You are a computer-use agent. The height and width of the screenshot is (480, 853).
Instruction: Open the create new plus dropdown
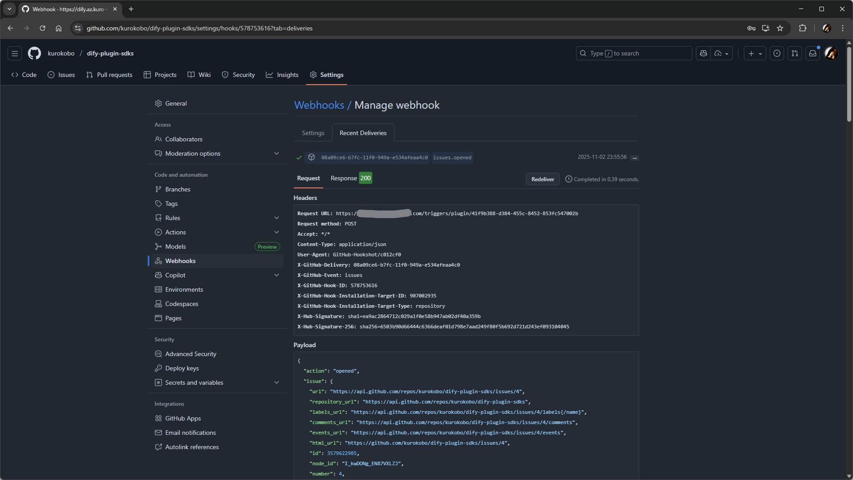(755, 53)
